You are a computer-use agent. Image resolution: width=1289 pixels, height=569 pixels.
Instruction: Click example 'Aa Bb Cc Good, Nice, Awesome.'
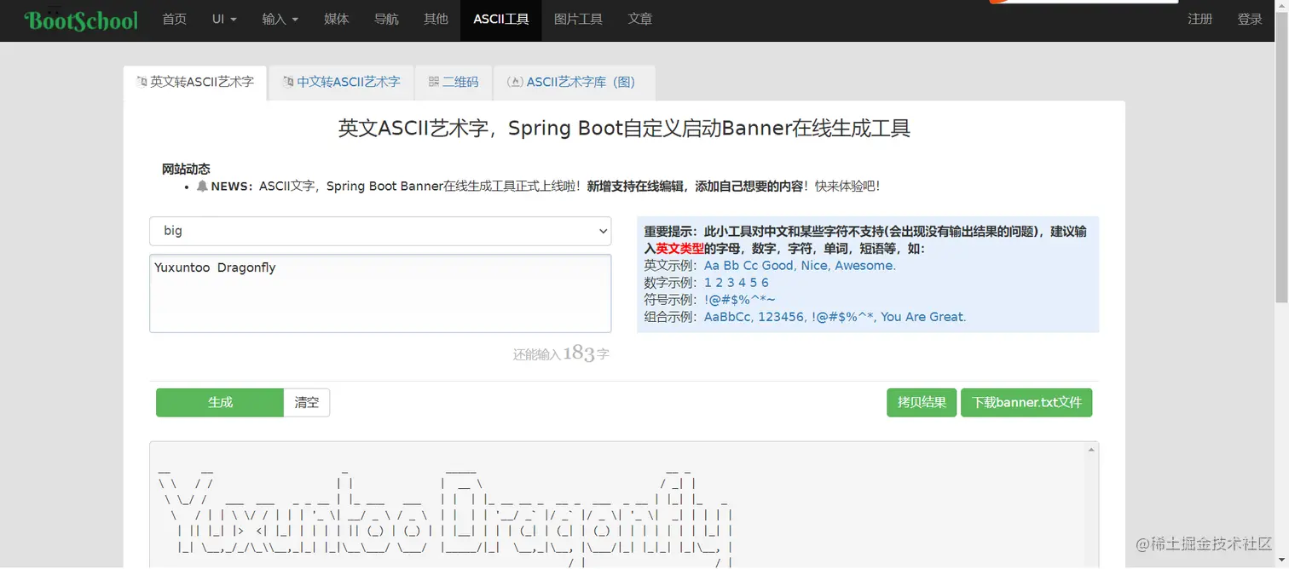tap(800, 266)
